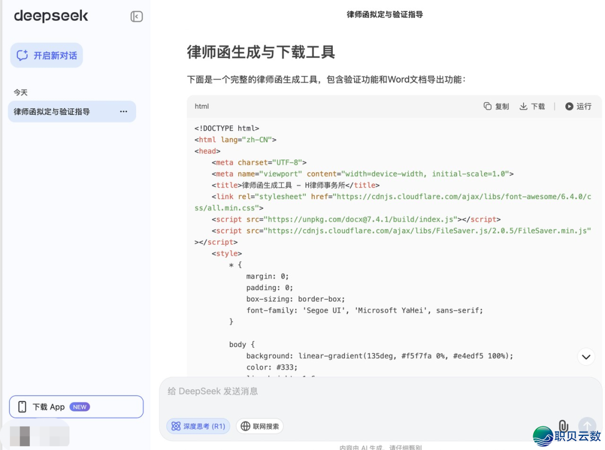605x450 pixels.
Task: Click the box-sizing: border-box code line
Action: point(295,299)
